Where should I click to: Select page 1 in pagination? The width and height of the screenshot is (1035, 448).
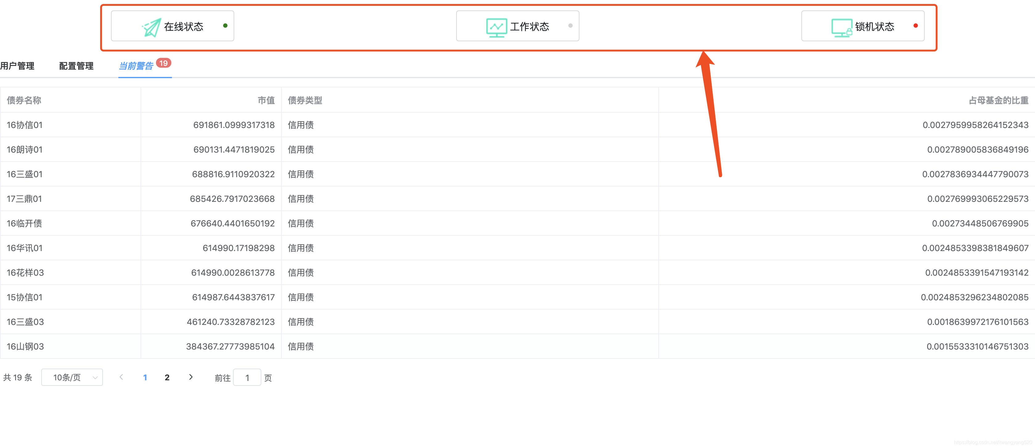pyautogui.click(x=145, y=378)
